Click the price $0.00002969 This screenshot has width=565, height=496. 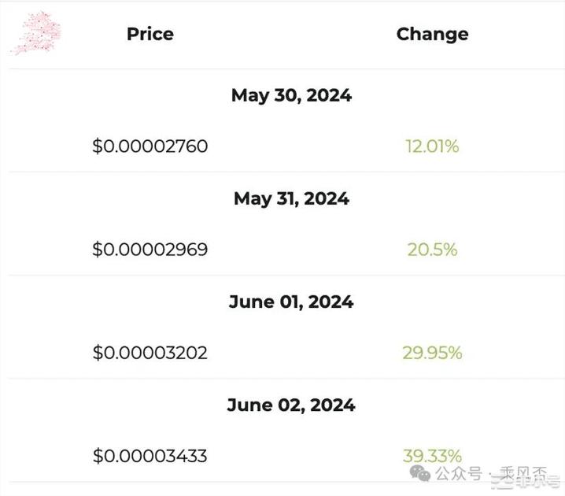[150, 250]
